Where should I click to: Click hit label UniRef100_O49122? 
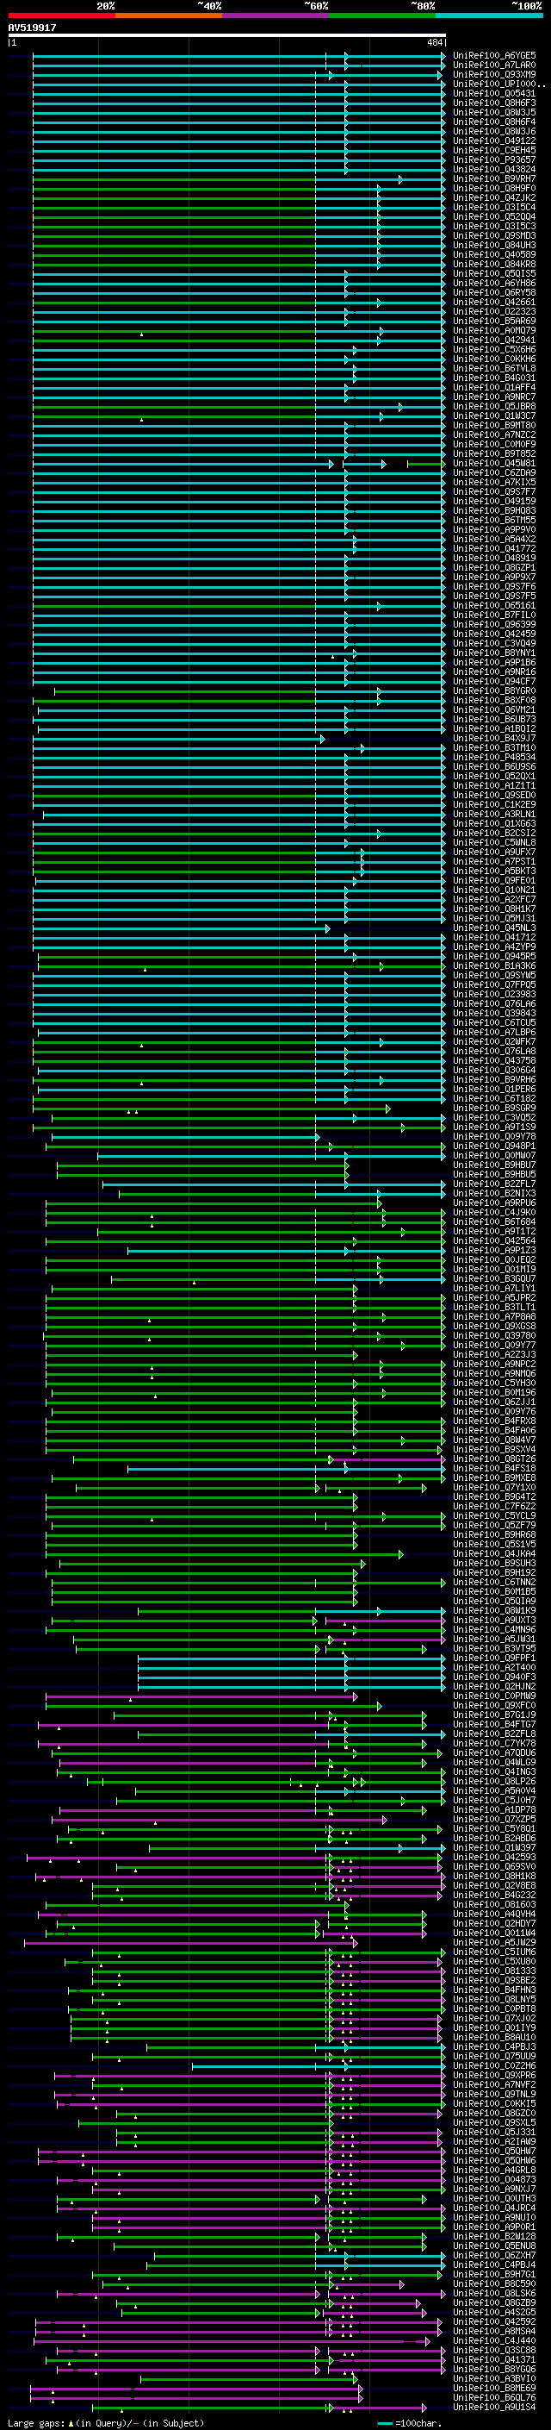[494, 141]
